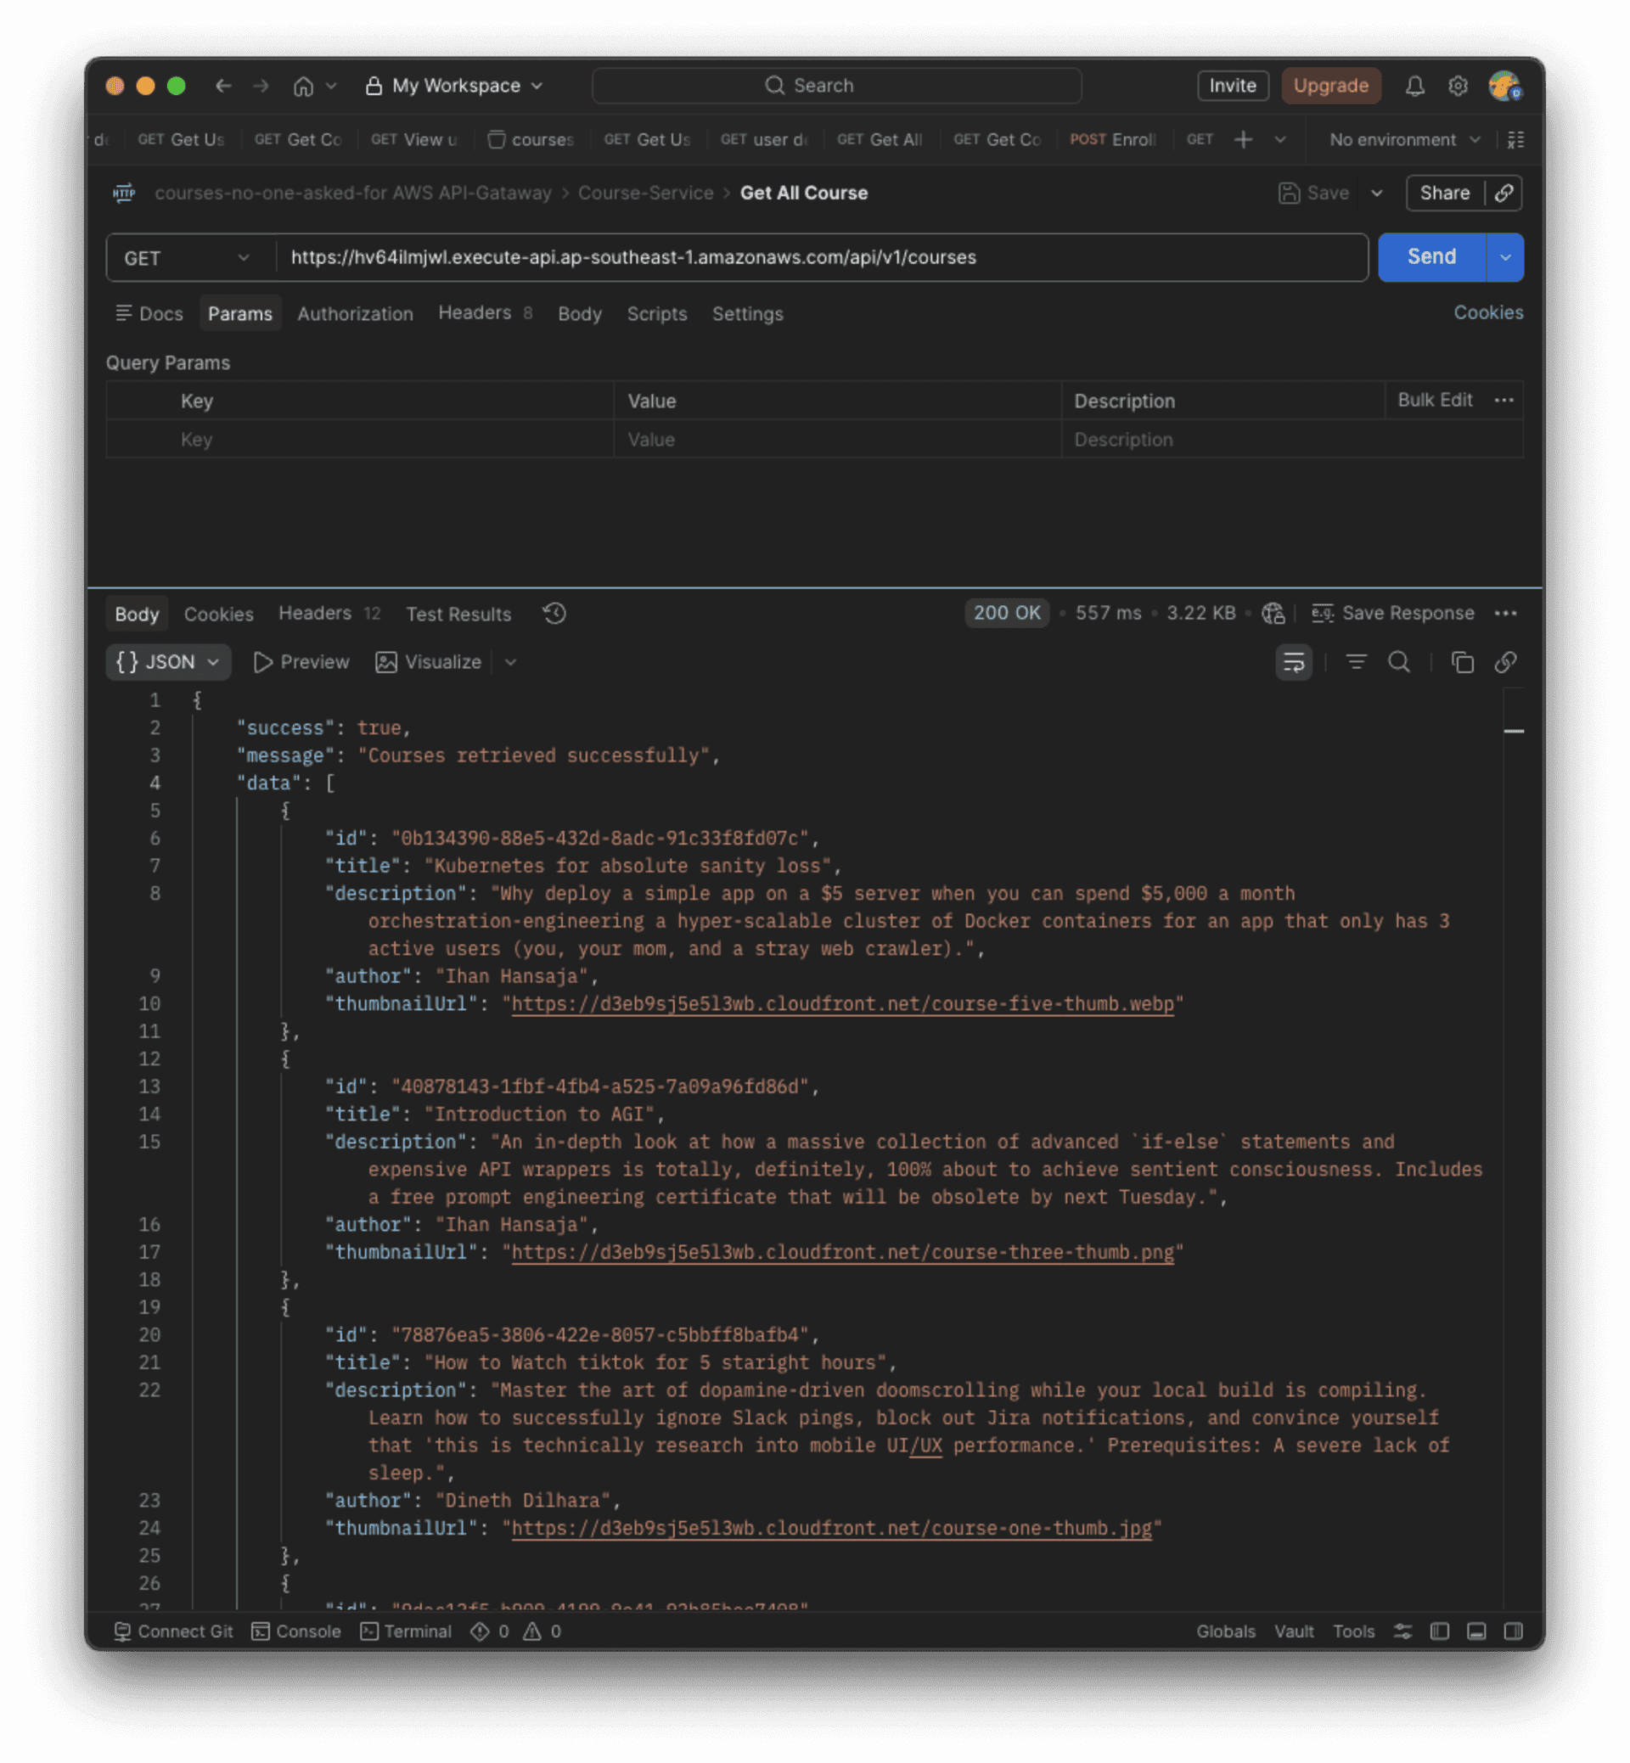Switch to the Authorization tab
1630x1763 pixels.
click(356, 314)
